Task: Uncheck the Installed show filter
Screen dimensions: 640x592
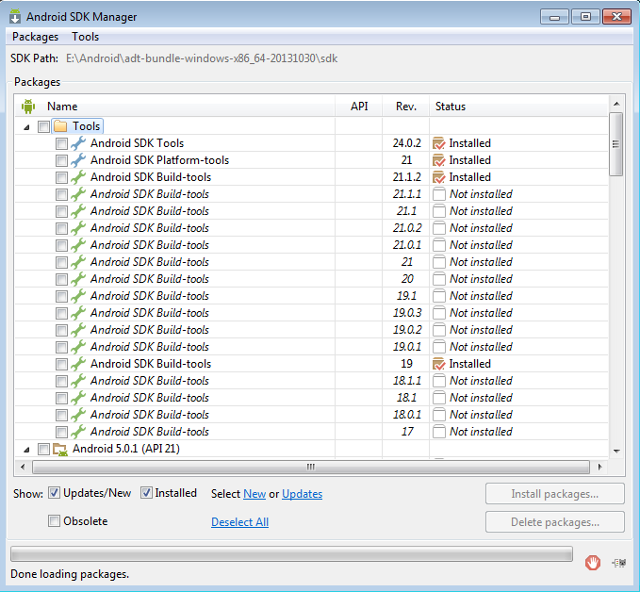Action: pos(146,493)
